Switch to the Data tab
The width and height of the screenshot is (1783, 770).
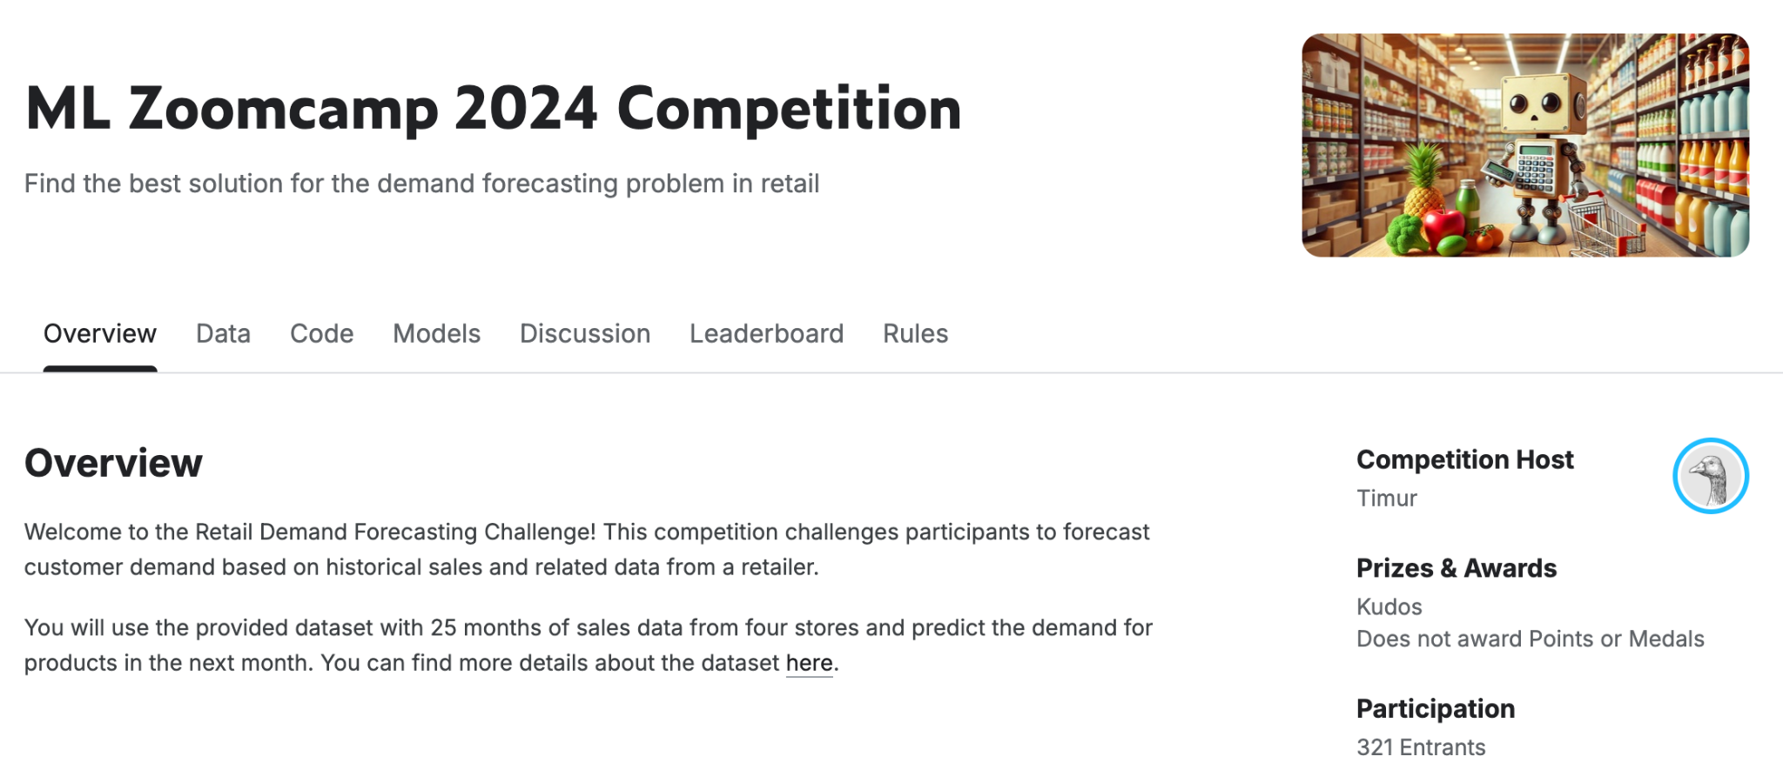pos(223,334)
